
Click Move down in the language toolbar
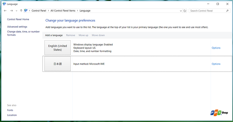coord(98,35)
